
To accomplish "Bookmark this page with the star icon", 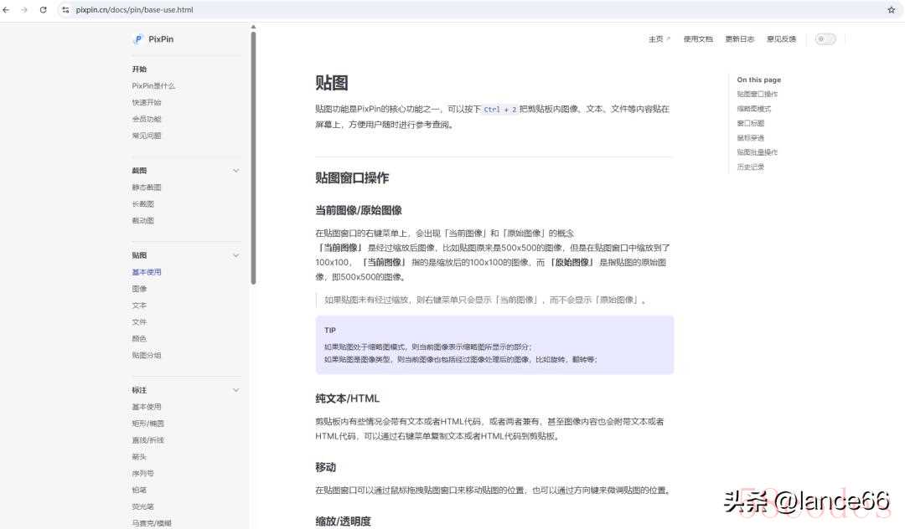I will [891, 10].
